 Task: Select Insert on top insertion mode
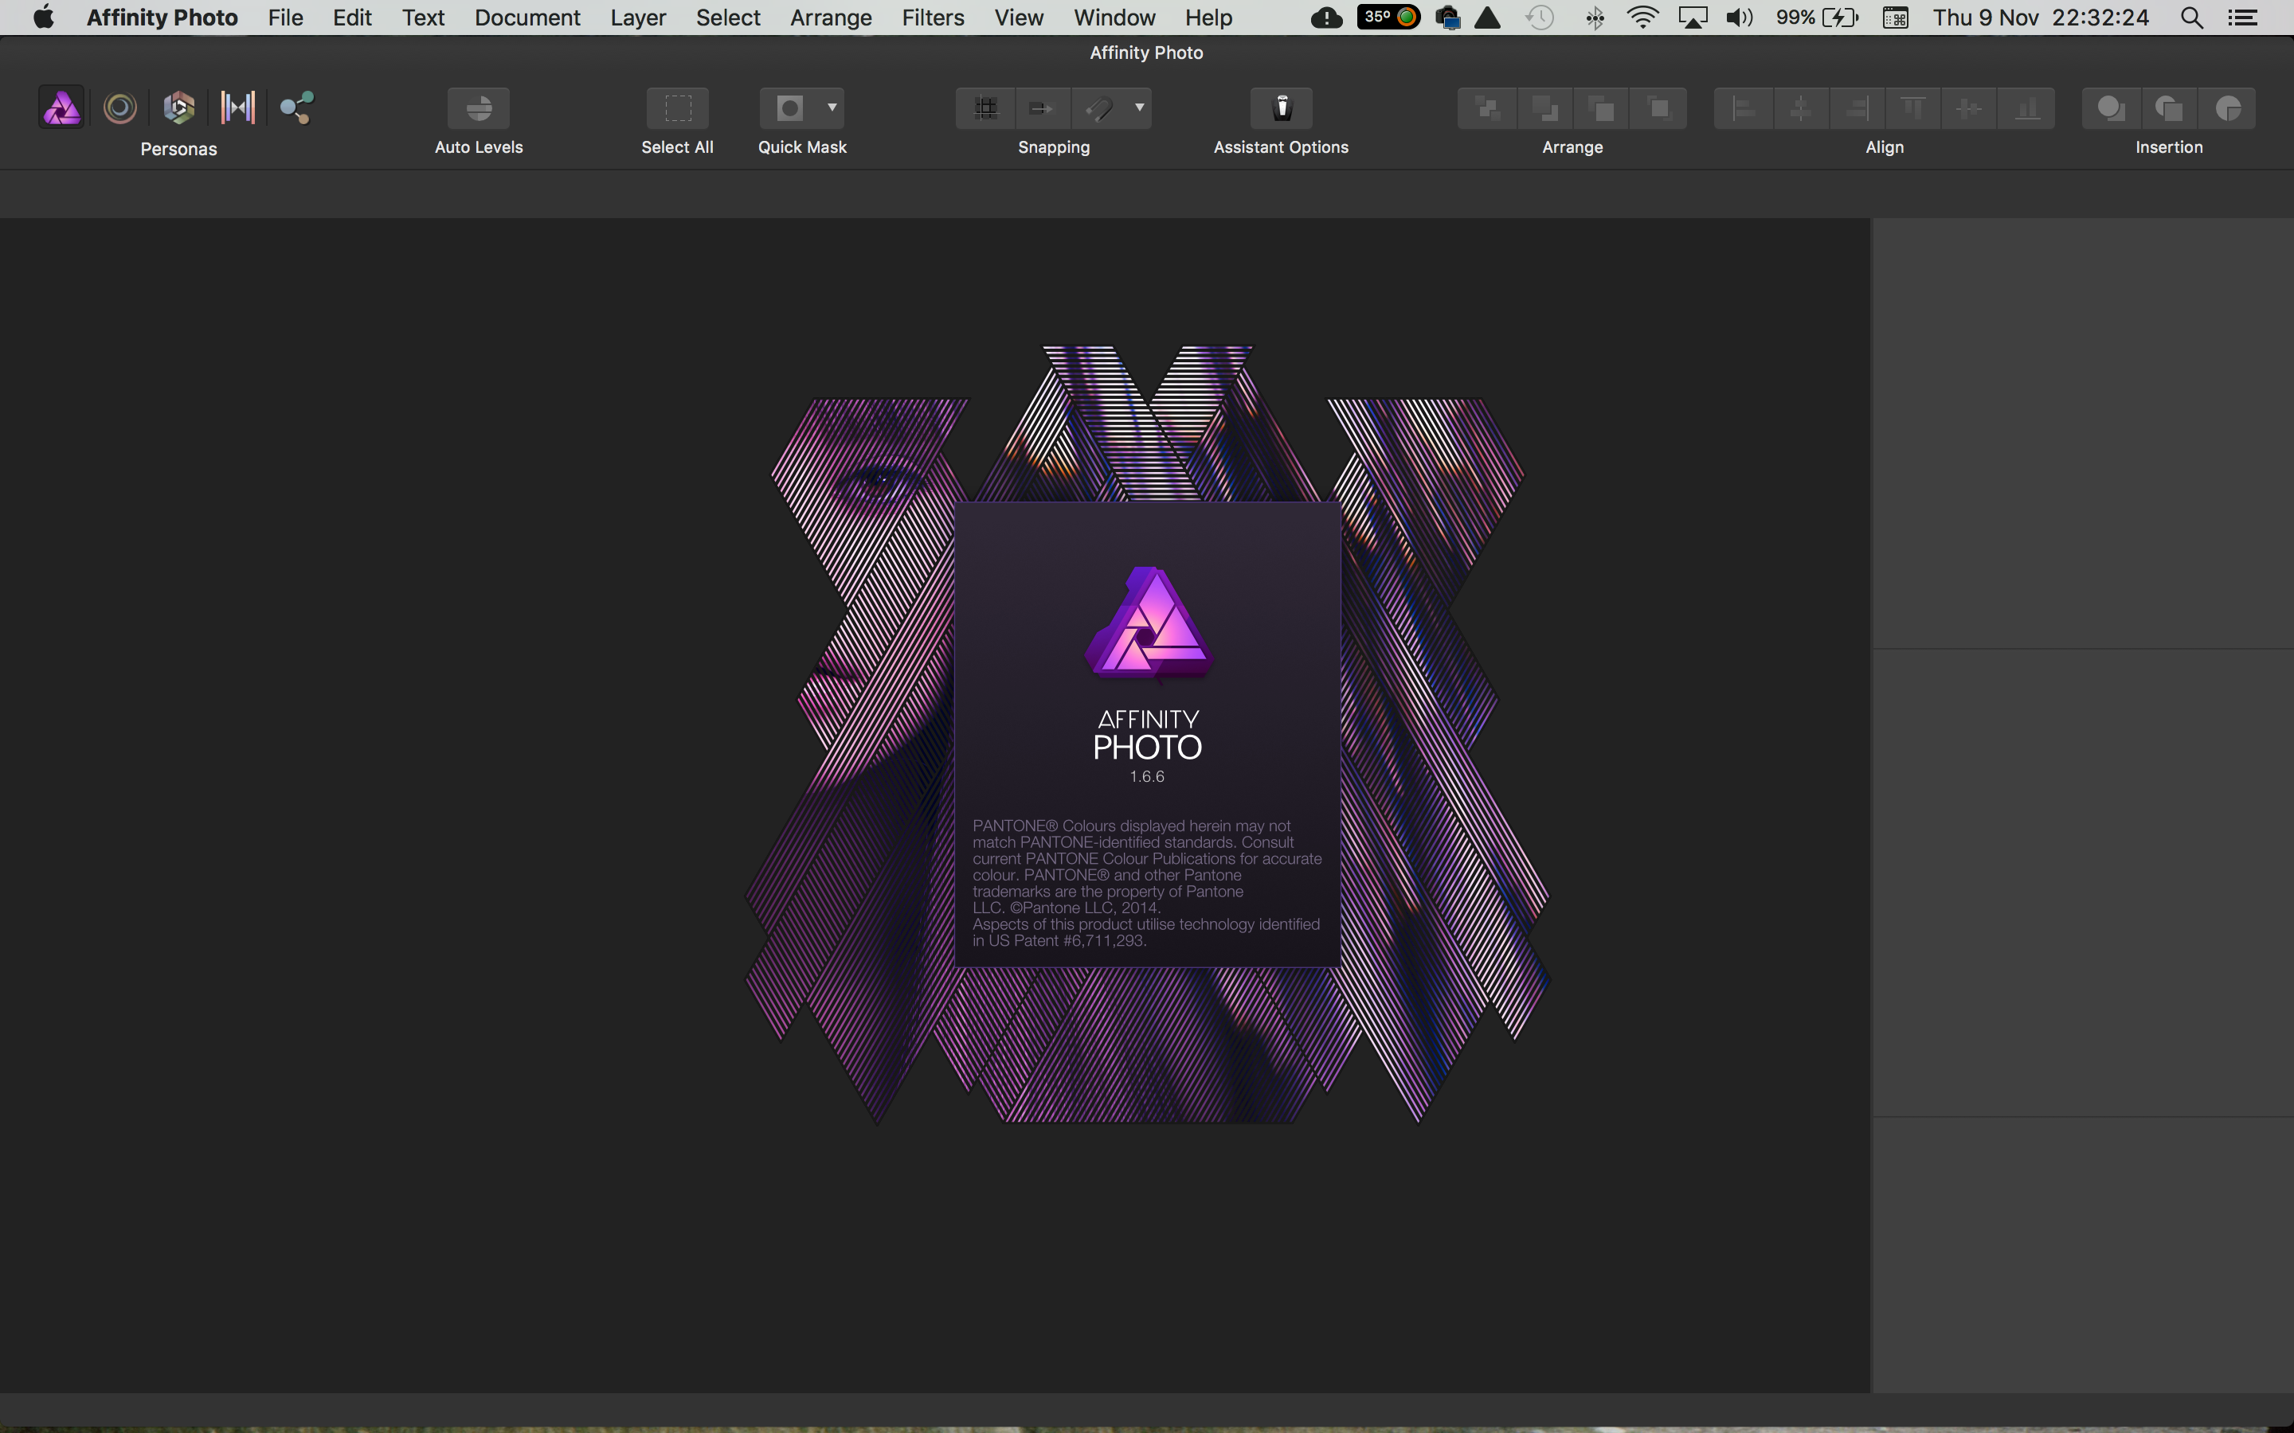click(x=2169, y=108)
